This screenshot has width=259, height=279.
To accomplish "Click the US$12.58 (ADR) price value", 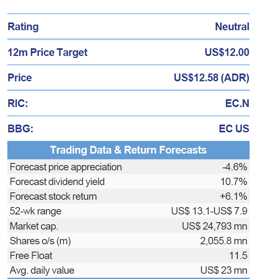I will click(211, 78).
